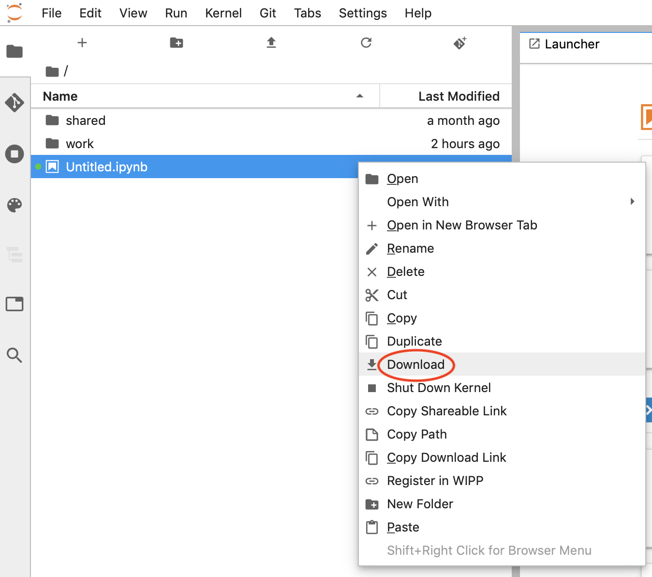652x577 pixels.
Task: Open the View menu
Action: click(x=133, y=13)
